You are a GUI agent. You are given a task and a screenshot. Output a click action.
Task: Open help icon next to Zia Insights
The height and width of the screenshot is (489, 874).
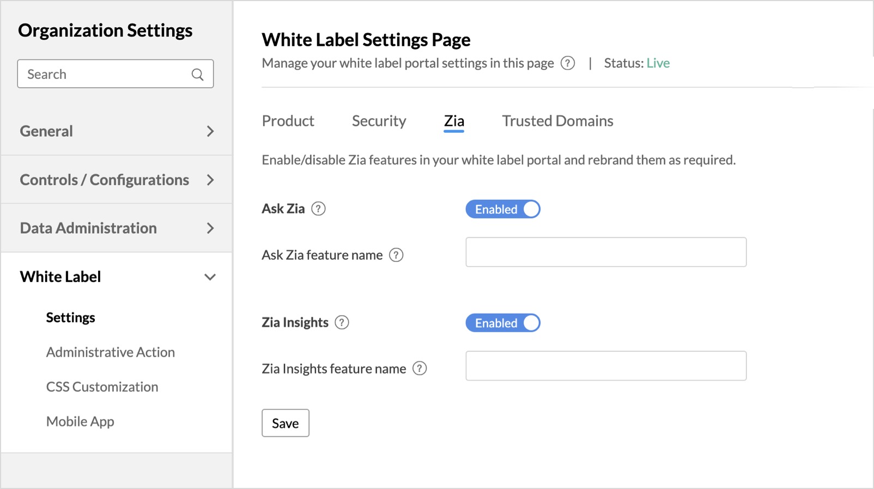(342, 322)
